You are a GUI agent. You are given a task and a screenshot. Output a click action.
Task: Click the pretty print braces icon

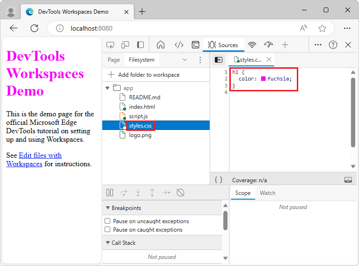(219, 180)
